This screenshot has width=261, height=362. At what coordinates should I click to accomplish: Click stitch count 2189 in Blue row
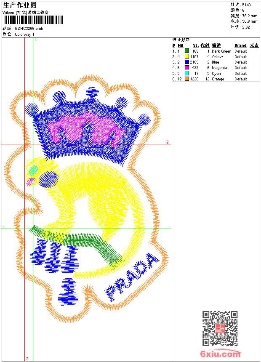click(x=194, y=62)
